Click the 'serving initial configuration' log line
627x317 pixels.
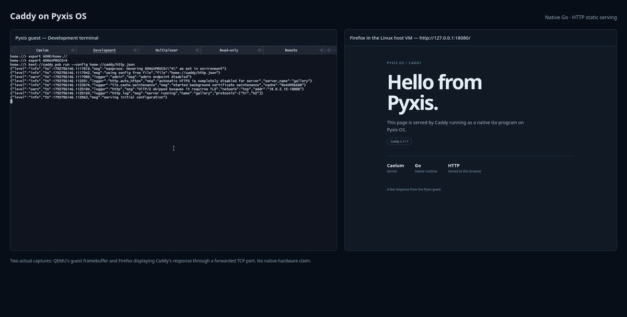point(89,98)
